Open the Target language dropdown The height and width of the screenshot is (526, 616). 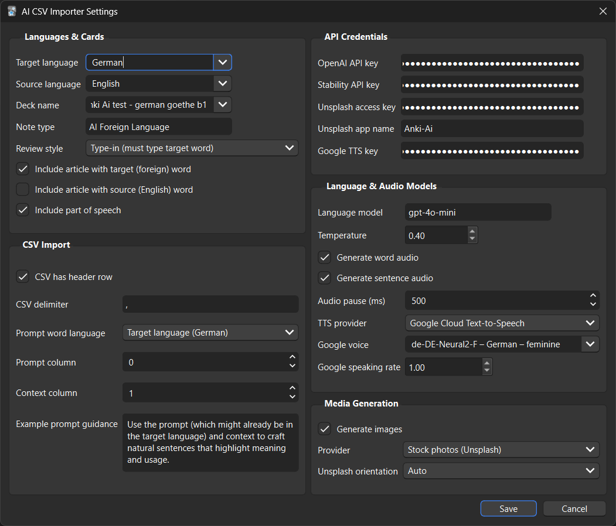coord(223,62)
